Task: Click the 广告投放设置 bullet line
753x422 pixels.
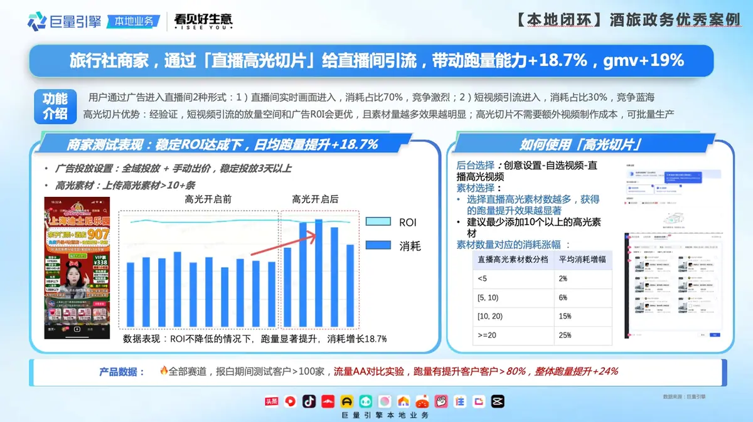Action: (x=168, y=169)
